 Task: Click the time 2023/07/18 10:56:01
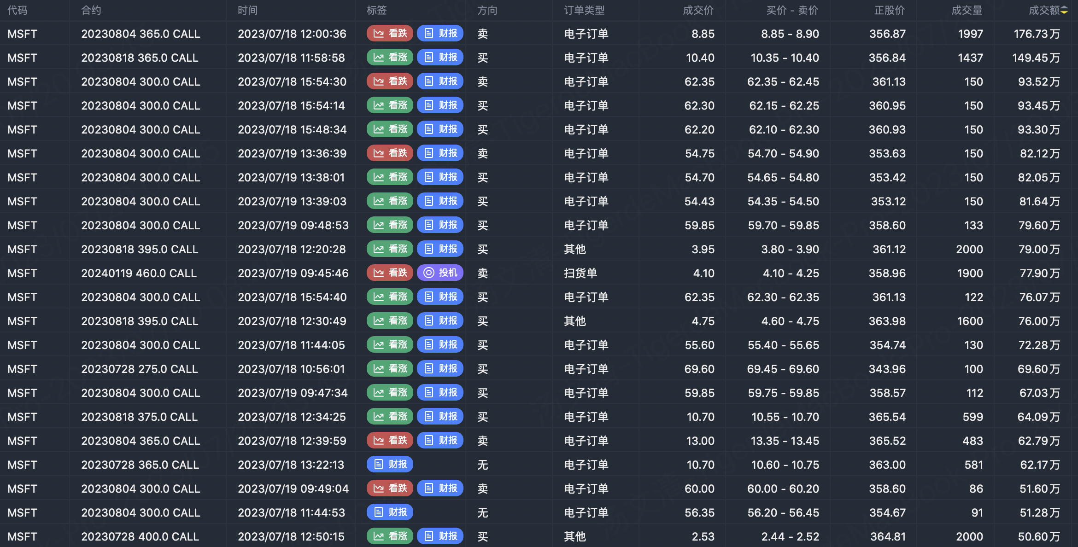(x=291, y=369)
